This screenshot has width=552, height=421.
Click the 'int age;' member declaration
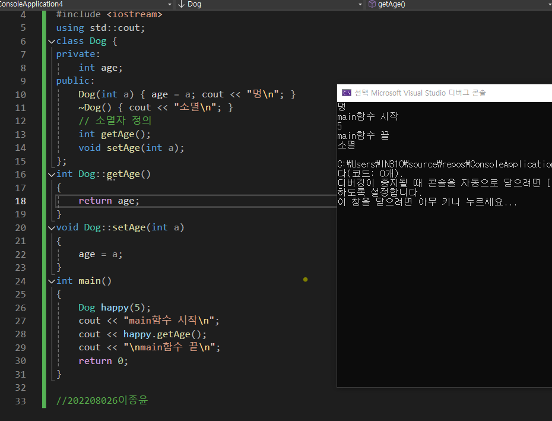coord(100,68)
